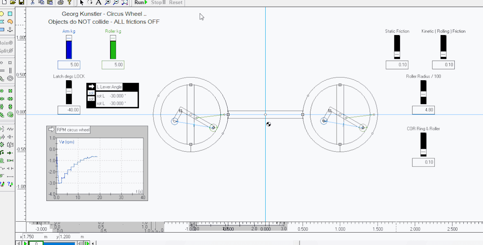Click the Join button
Viewport: 483px width, 245px height.
coord(6,43)
